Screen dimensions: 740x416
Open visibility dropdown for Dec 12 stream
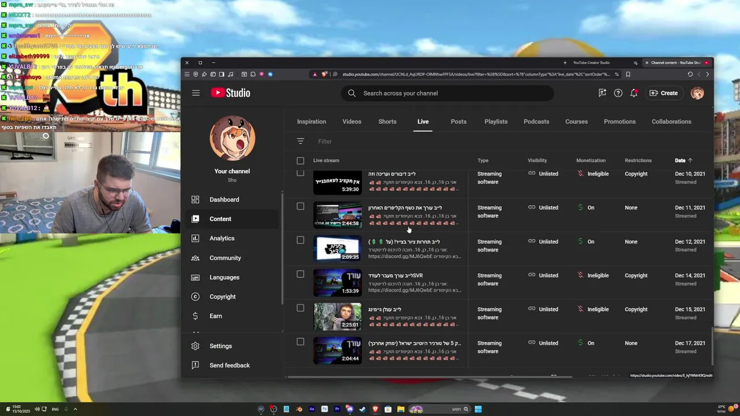pos(543,242)
